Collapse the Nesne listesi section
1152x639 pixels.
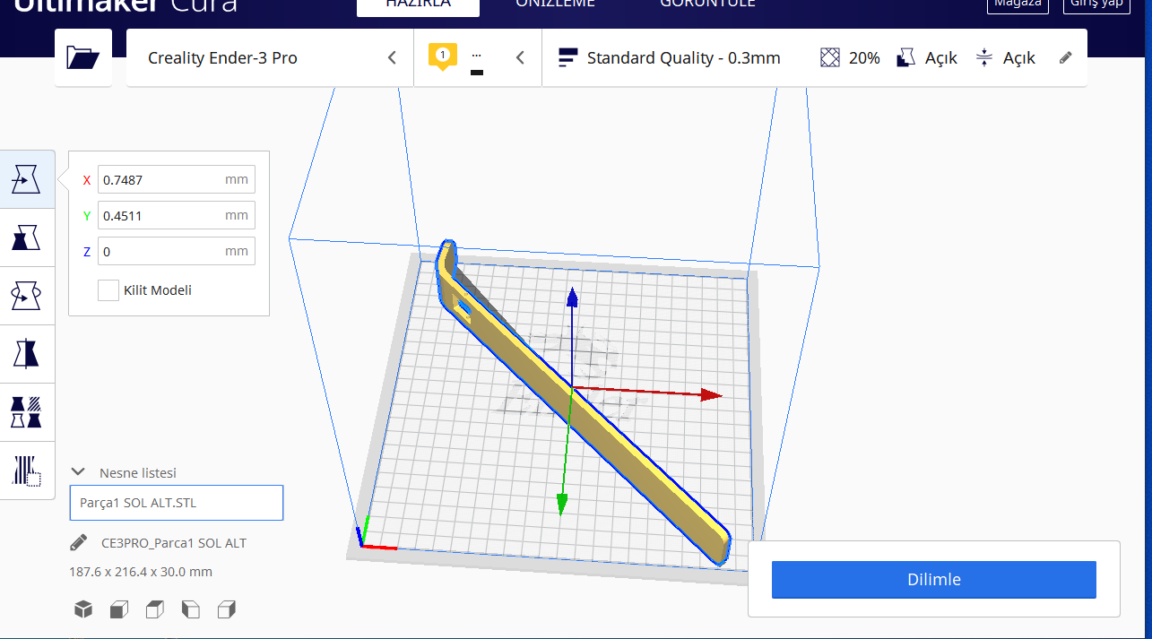[x=78, y=472]
